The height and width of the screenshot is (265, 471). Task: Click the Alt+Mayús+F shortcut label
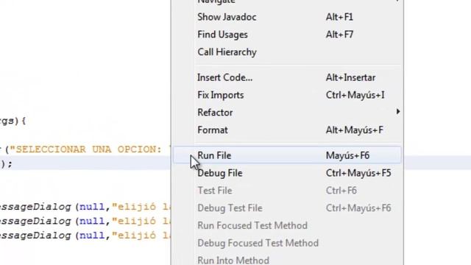point(355,130)
